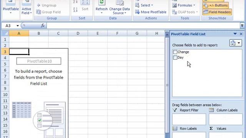Click the Values sigma icon
This screenshot has width=246, height=138.
(x=211, y=128)
